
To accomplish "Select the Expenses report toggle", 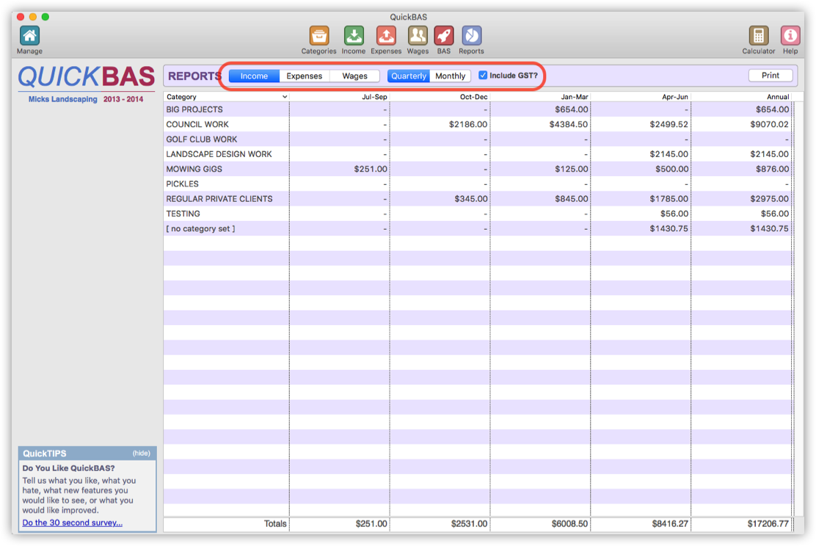I will click(x=305, y=76).
